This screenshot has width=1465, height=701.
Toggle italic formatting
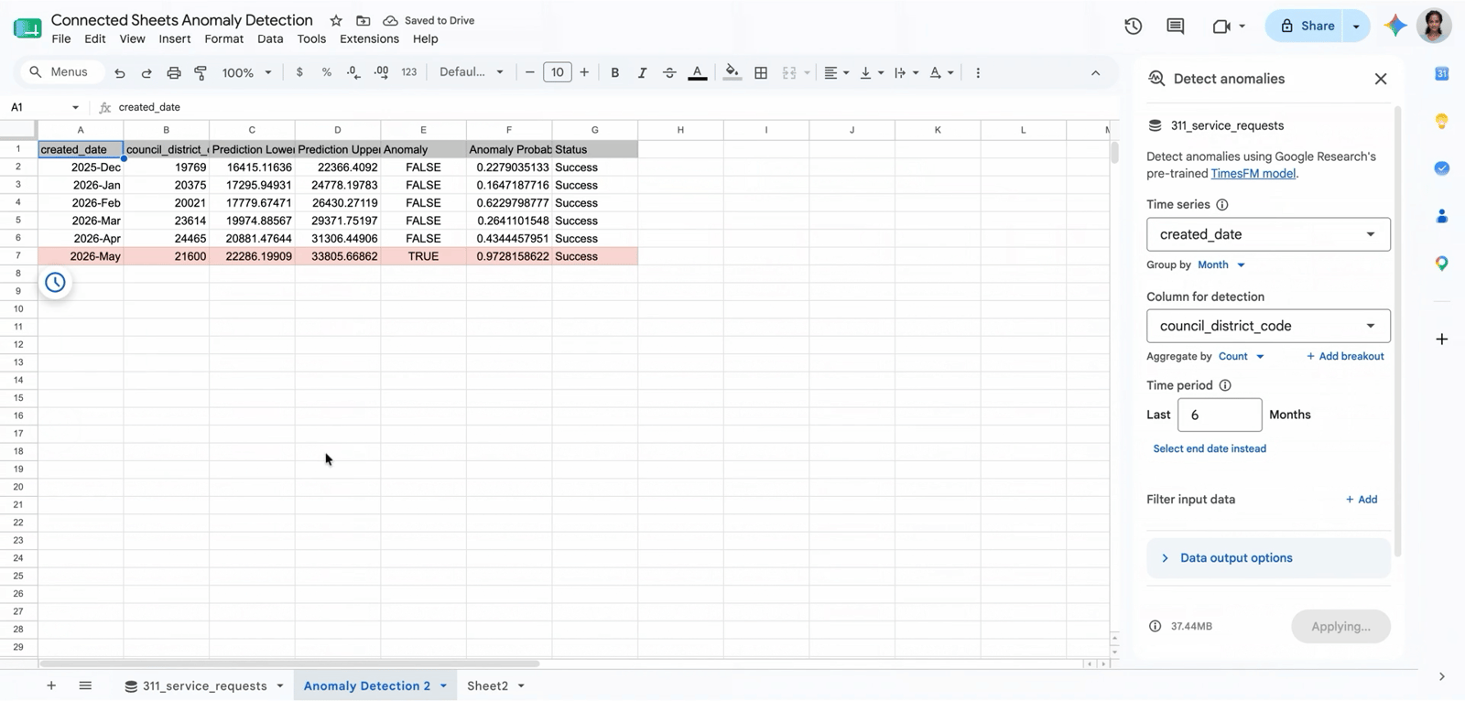(x=642, y=72)
